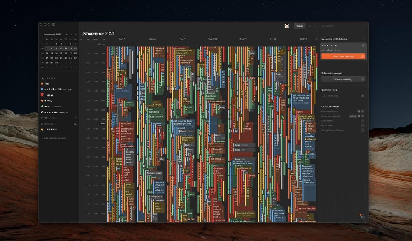Image resolution: width=412 pixels, height=241 pixels.
Task: Open the Cron stand-up event on Wednesday
Action: point(217,102)
